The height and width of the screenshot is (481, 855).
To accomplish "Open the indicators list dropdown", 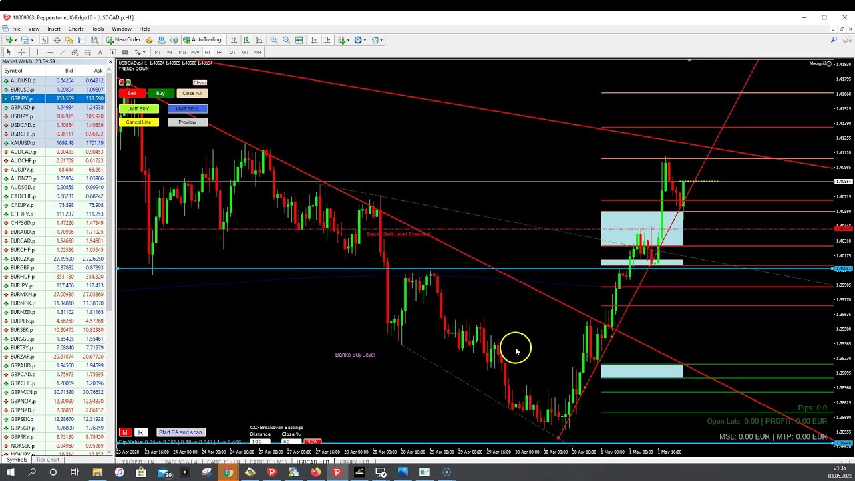I will pyautogui.click(x=349, y=40).
